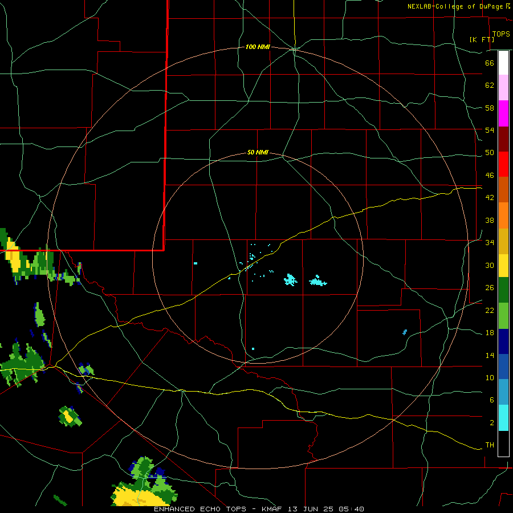Click the legend value "66"

tap(490, 63)
